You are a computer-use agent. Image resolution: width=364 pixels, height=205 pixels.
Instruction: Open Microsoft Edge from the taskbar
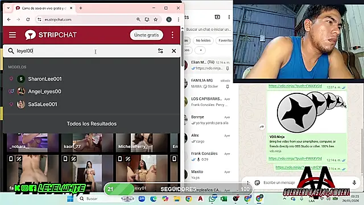point(154,199)
